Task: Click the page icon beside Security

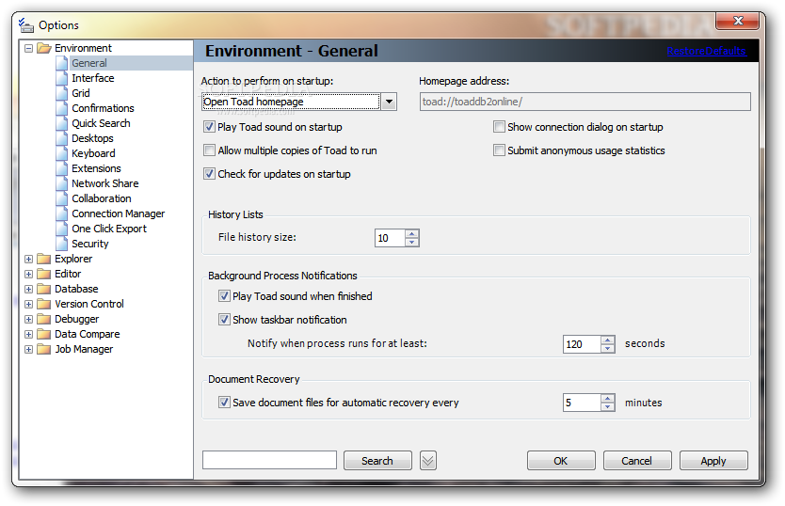Action: 61,244
